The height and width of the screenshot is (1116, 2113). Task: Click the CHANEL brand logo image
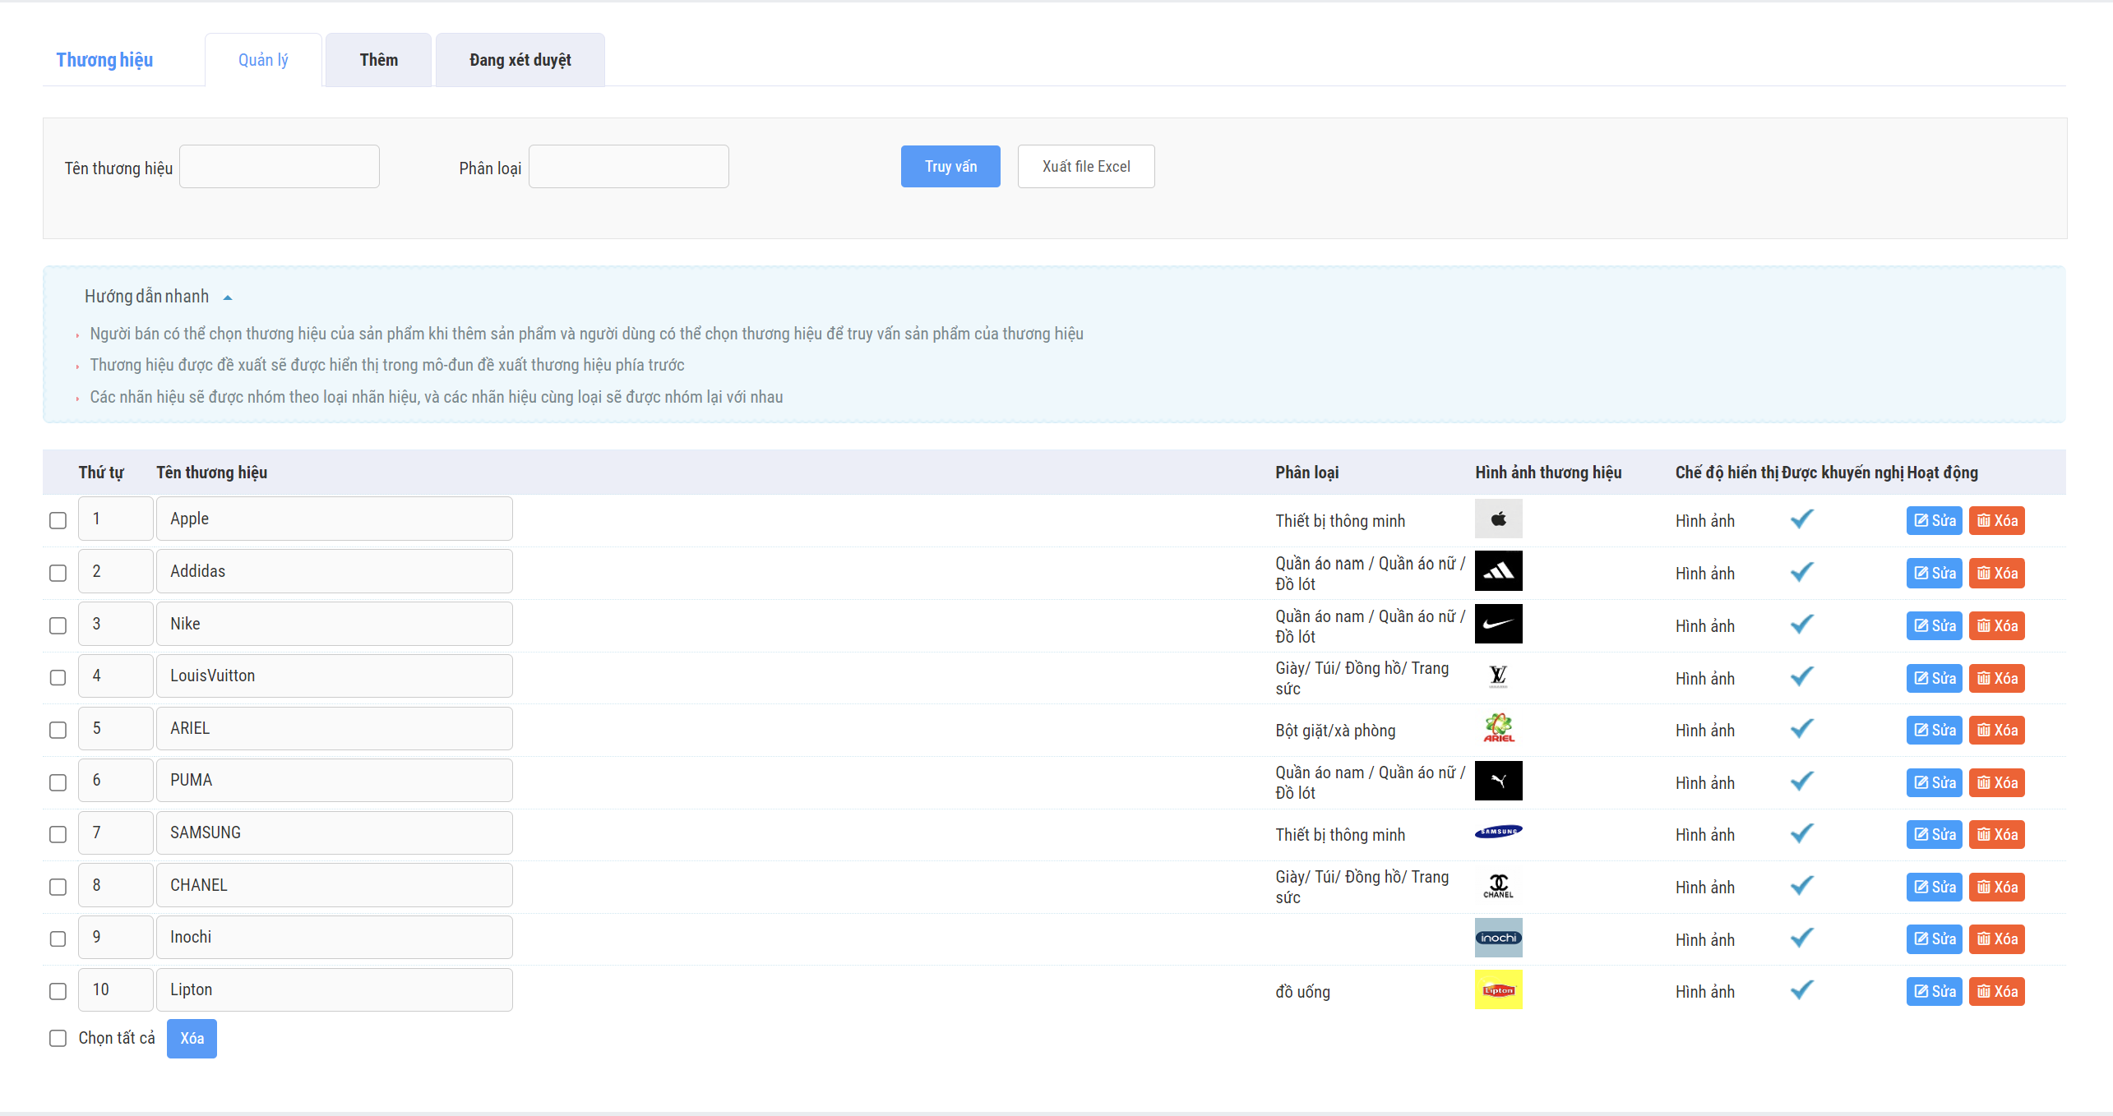[1498, 885]
